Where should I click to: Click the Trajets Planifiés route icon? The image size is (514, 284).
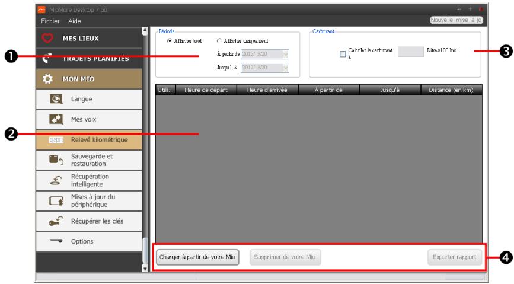click(x=47, y=59)
